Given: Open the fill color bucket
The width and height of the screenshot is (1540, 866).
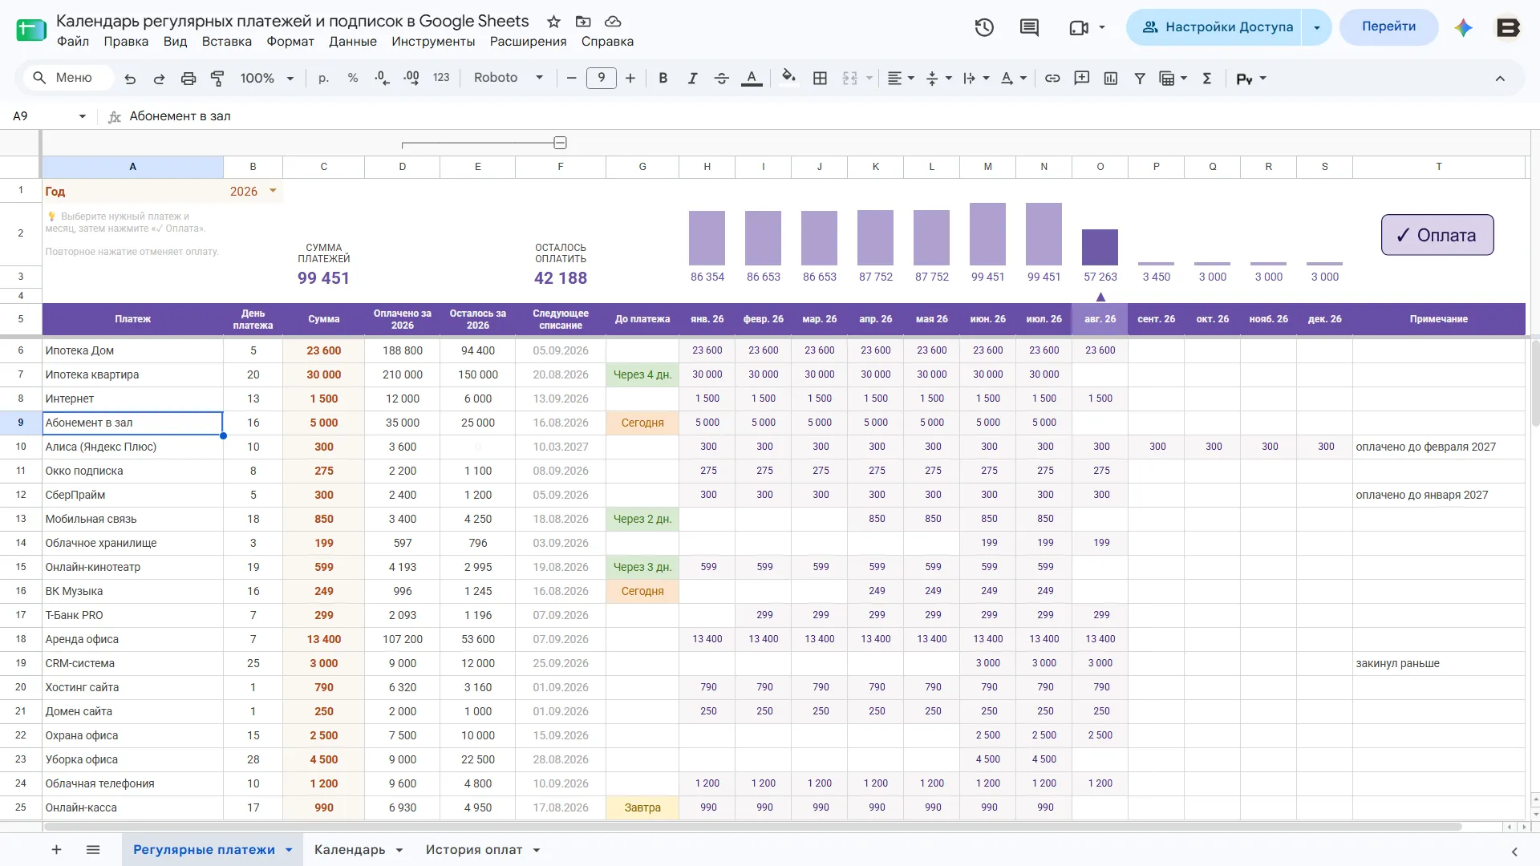Looking at the screenshot, I should click(789, 78).
